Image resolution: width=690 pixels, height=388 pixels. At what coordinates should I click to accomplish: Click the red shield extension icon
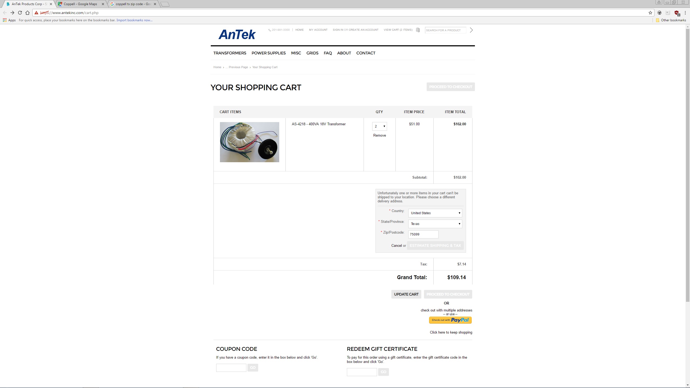pyautogui.click(x=677, y=13)
